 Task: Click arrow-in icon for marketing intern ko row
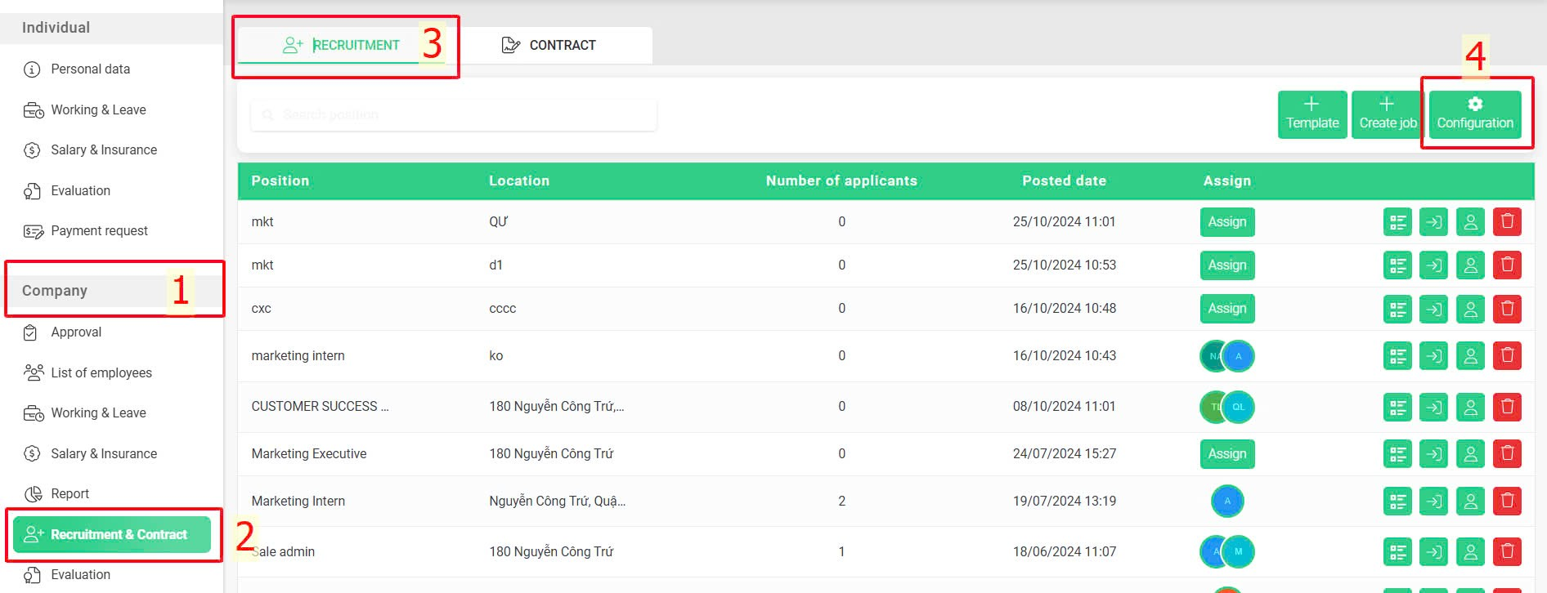click(1433, 356)
